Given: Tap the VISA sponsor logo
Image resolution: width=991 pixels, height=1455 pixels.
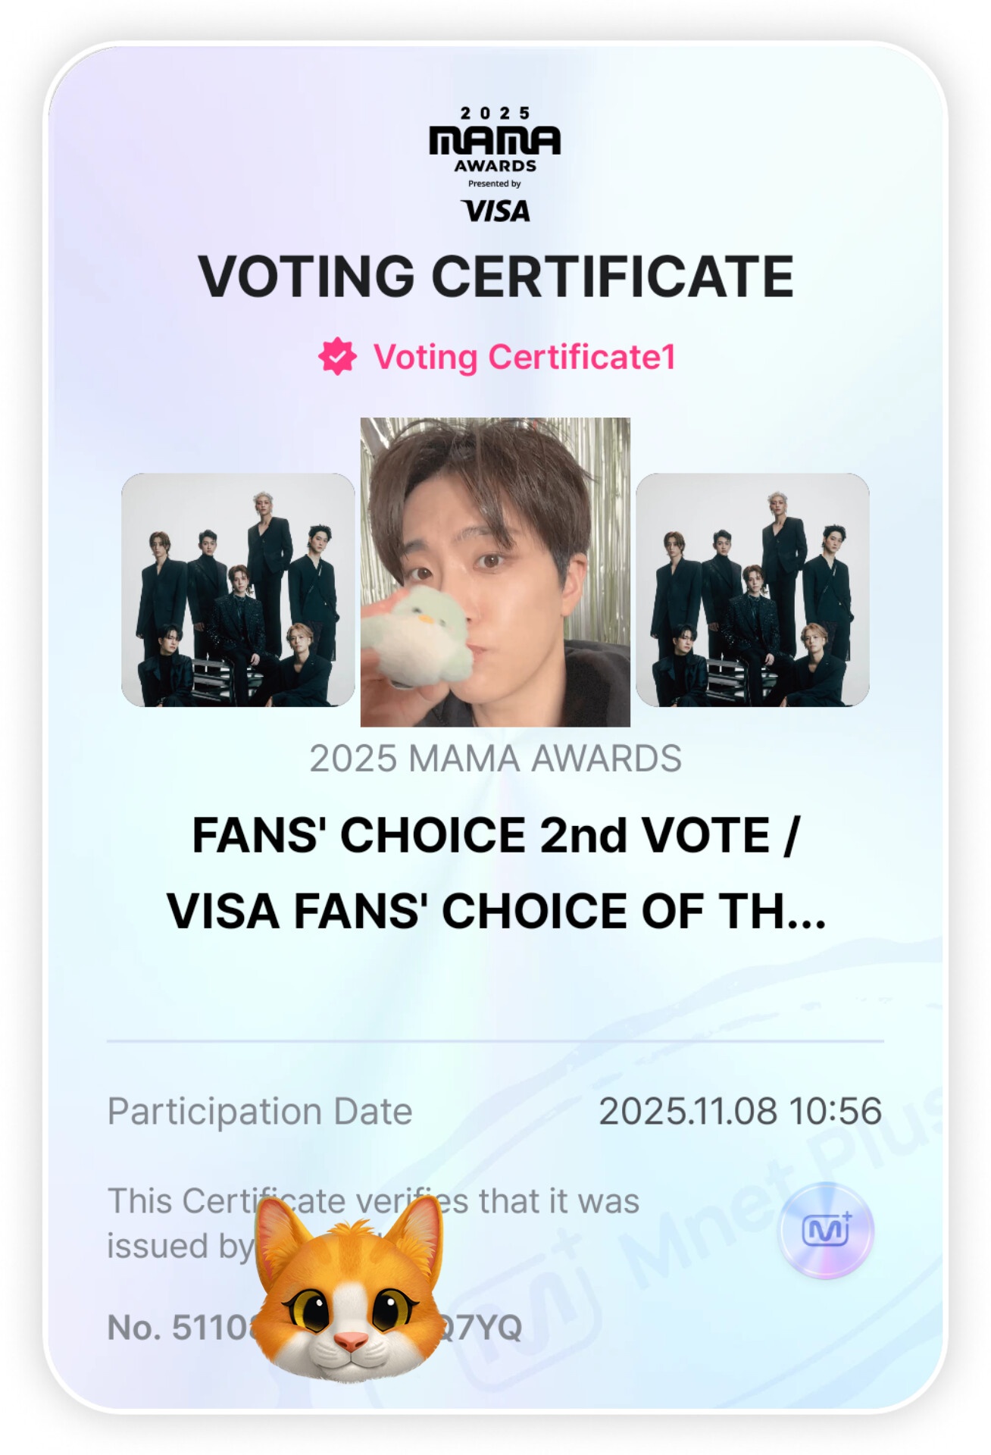Looking at the screenshot, I should (495, 211).
